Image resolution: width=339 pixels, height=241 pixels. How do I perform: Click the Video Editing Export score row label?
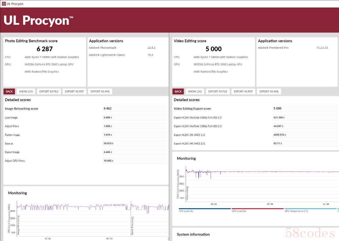(x=192, y=109)
